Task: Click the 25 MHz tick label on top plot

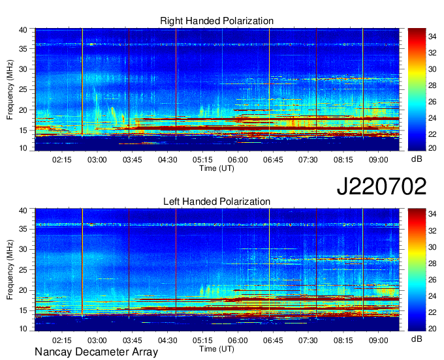Action: click(23, 90)
